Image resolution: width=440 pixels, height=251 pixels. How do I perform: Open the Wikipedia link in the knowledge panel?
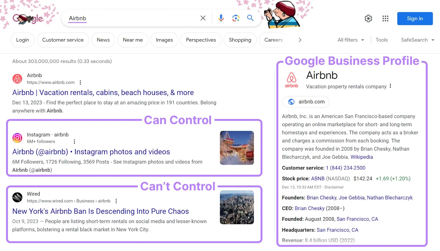pyautogui.click(x=362, y=157)
